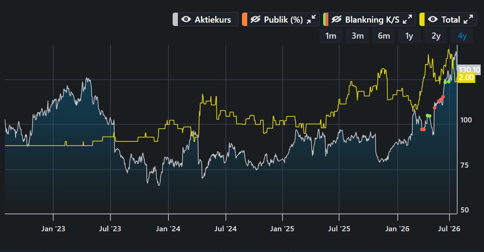Click the Total legend label
The image size is (484, 252).
click(x=451, y=20)
